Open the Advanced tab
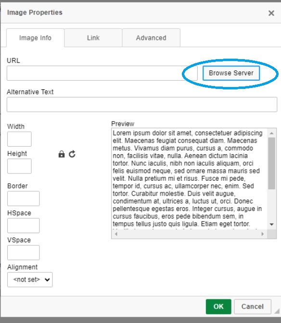The image size is (281, 323). [x=151, y=37]
